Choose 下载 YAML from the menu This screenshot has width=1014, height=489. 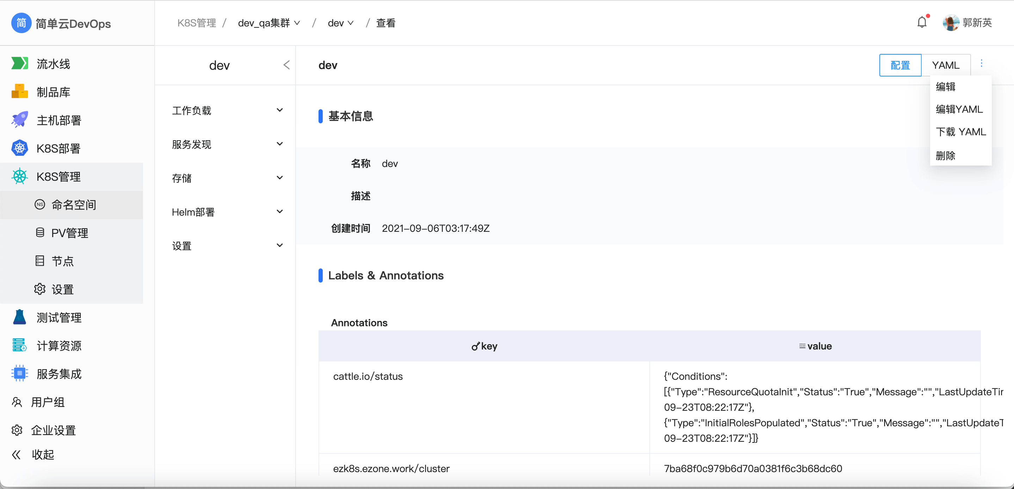(960, 131)
